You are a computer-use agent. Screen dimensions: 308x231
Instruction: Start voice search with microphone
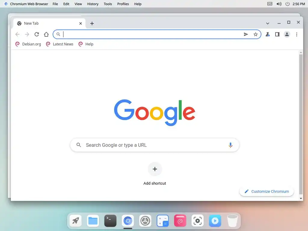tap(230, 145)
